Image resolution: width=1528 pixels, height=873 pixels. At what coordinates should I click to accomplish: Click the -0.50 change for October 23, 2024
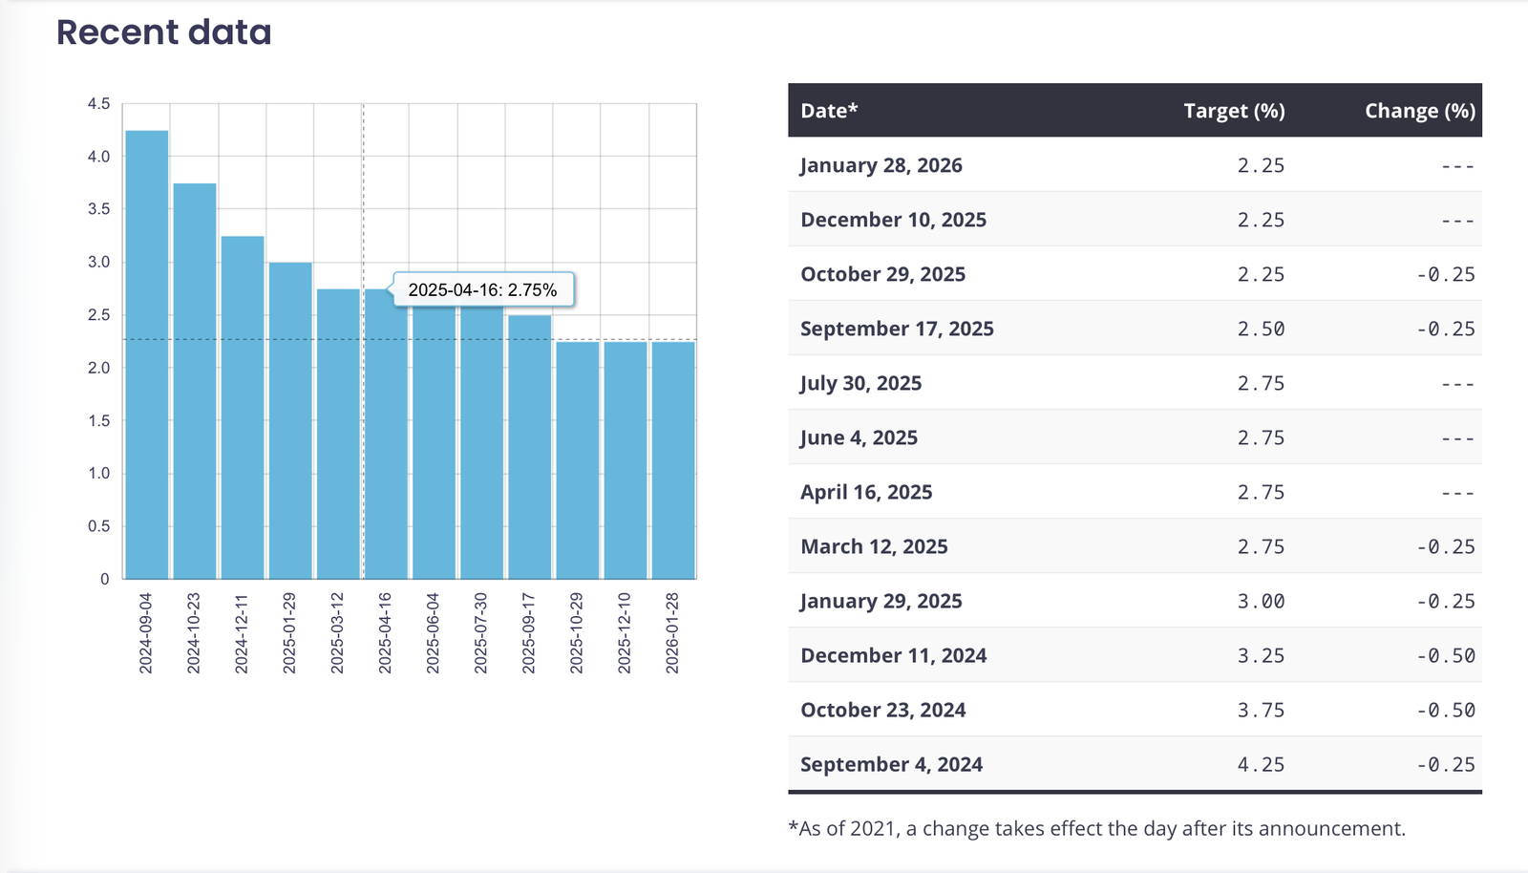pos(1445,710)
